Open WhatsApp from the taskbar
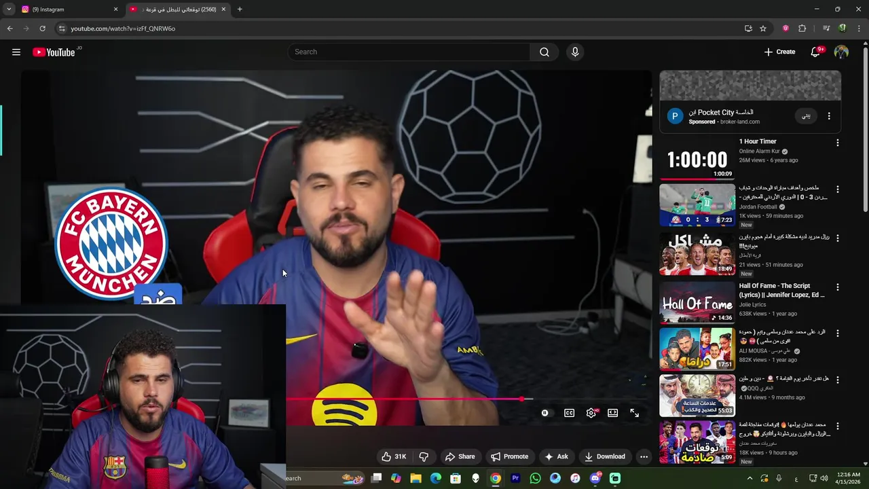Viewport: 869px width, 489px height. pyautogui.click(x=535, y=478)
